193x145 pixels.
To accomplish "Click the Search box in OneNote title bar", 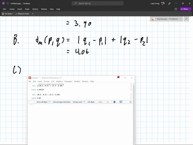I will point(98,4).
